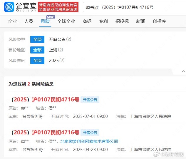The width and height of the screenshot is (186, 159).
Task: Click hearing time 2025-04-23 09:00
Action: click(90, 150)
